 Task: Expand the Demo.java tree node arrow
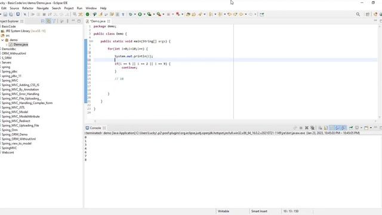tap(7, 45)
